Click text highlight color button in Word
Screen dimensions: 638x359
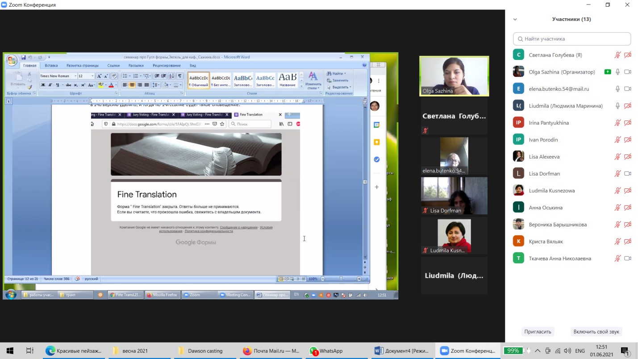tap(100, 85)
